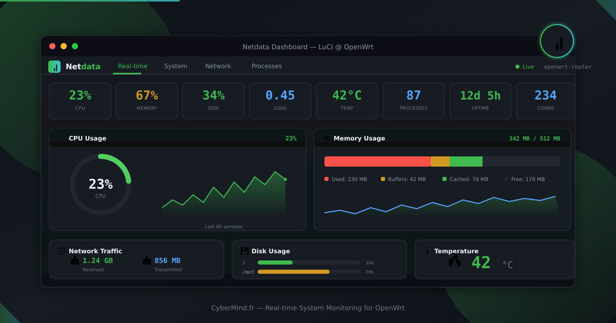
Task: Click the download arrow icon under Received
Action: (74, 261)
